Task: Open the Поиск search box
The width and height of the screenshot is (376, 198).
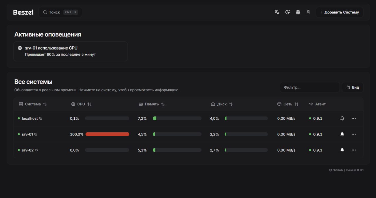Action: tap(60, 12)
